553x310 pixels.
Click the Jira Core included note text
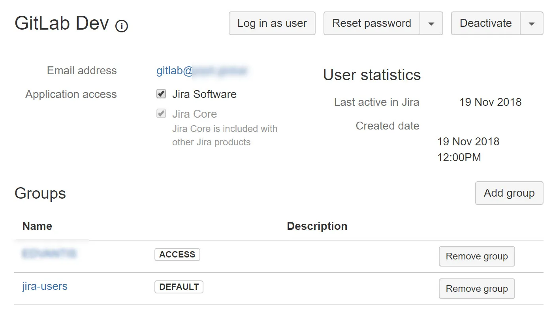coord(225,135)
